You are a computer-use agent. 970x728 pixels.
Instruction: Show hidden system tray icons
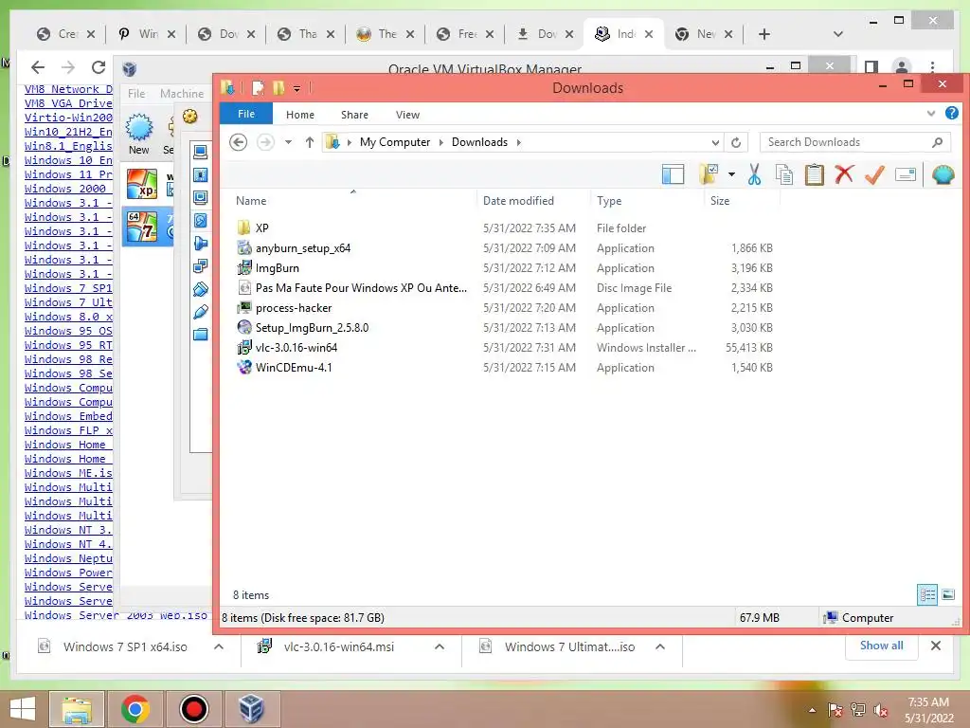(812, 710)
